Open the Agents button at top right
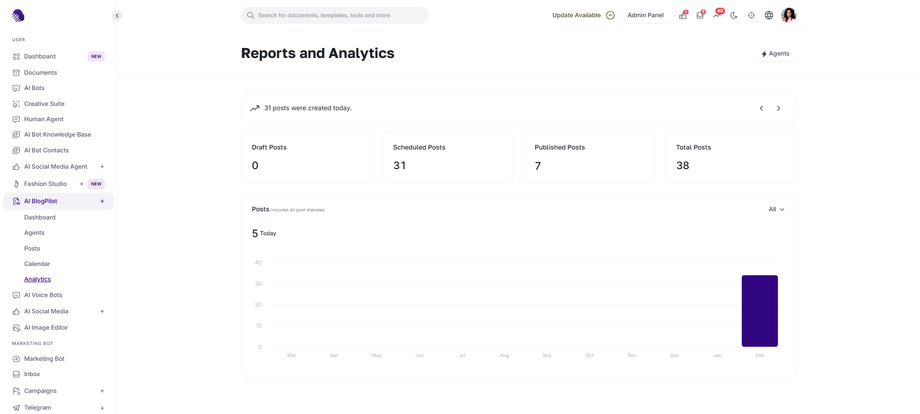Image resolution: width=920 pixels, height=414 pixels. (775, 54)
